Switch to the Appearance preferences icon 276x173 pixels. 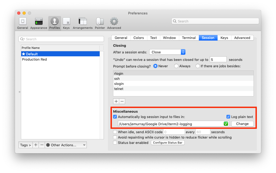[x=38, y=23]
